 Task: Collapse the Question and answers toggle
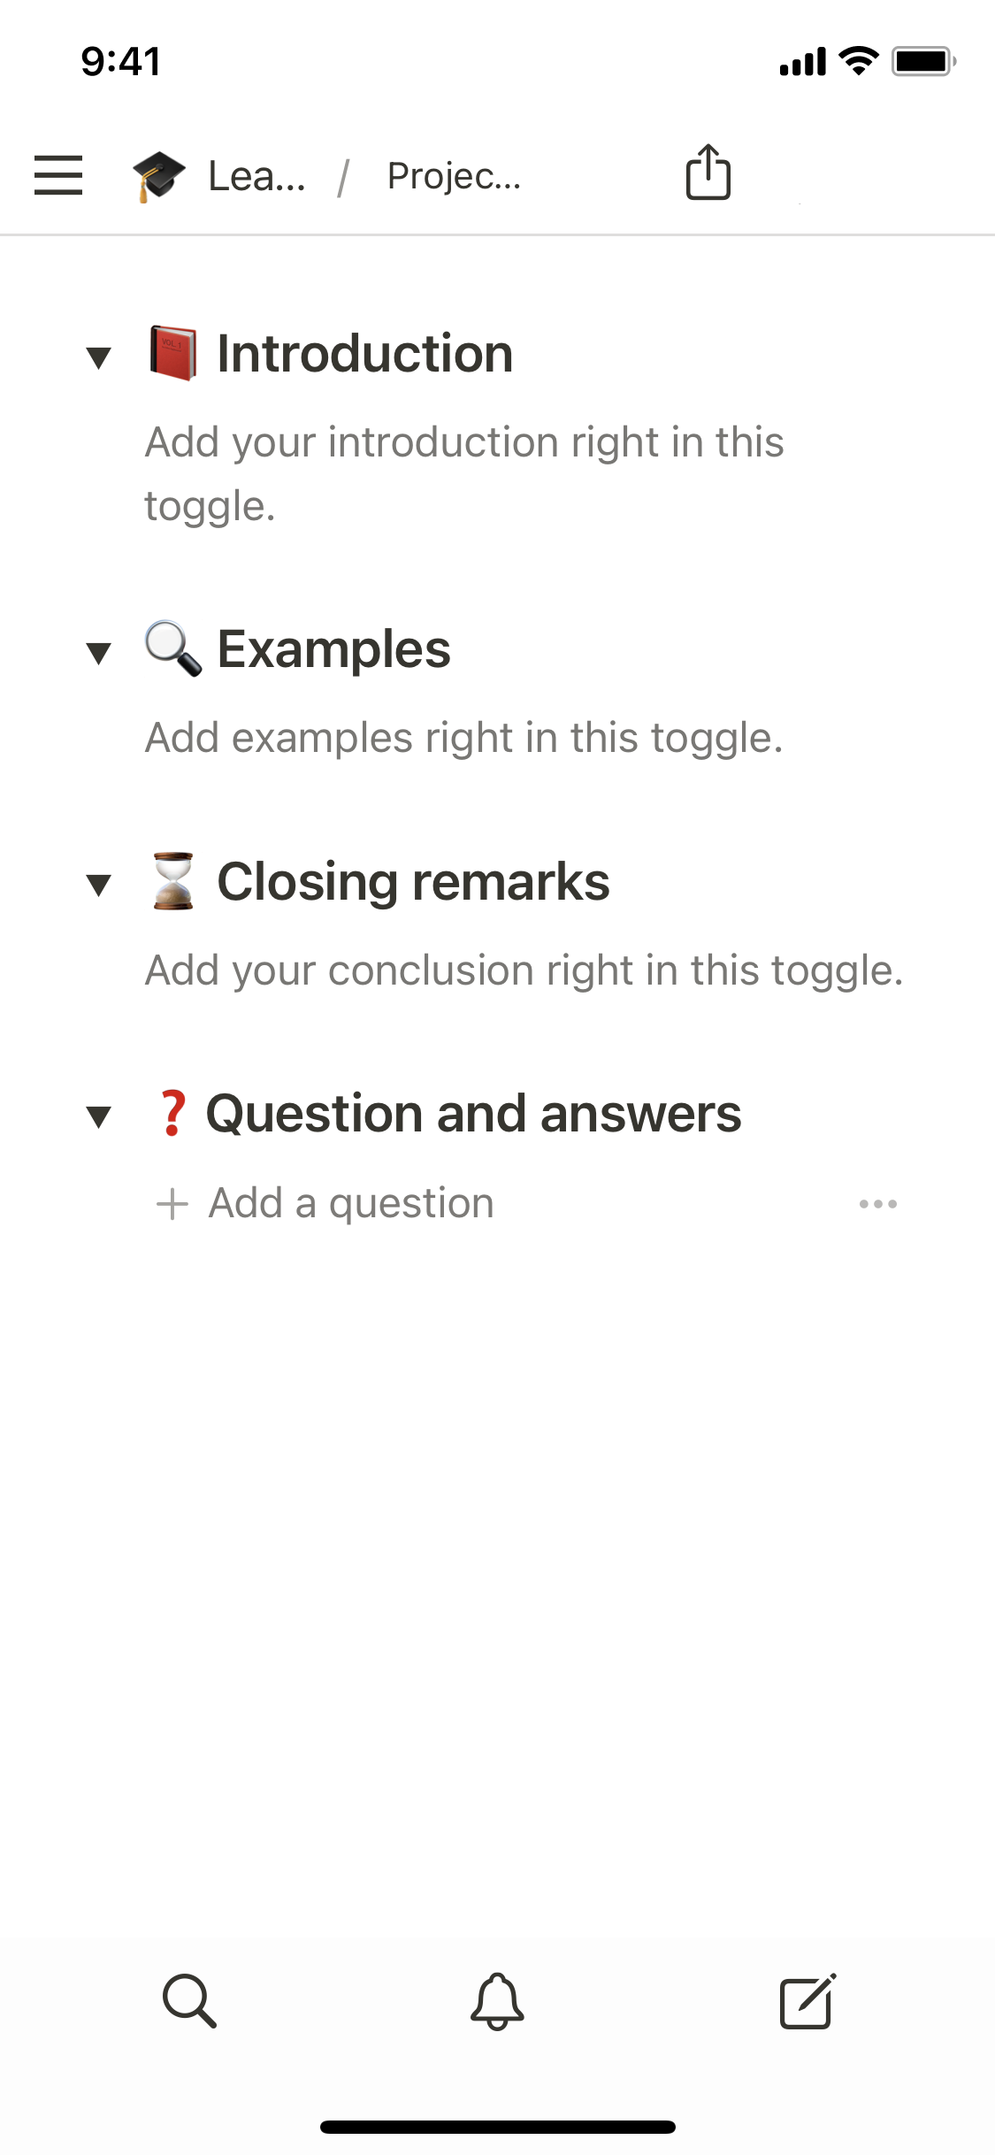(99, 1116)
